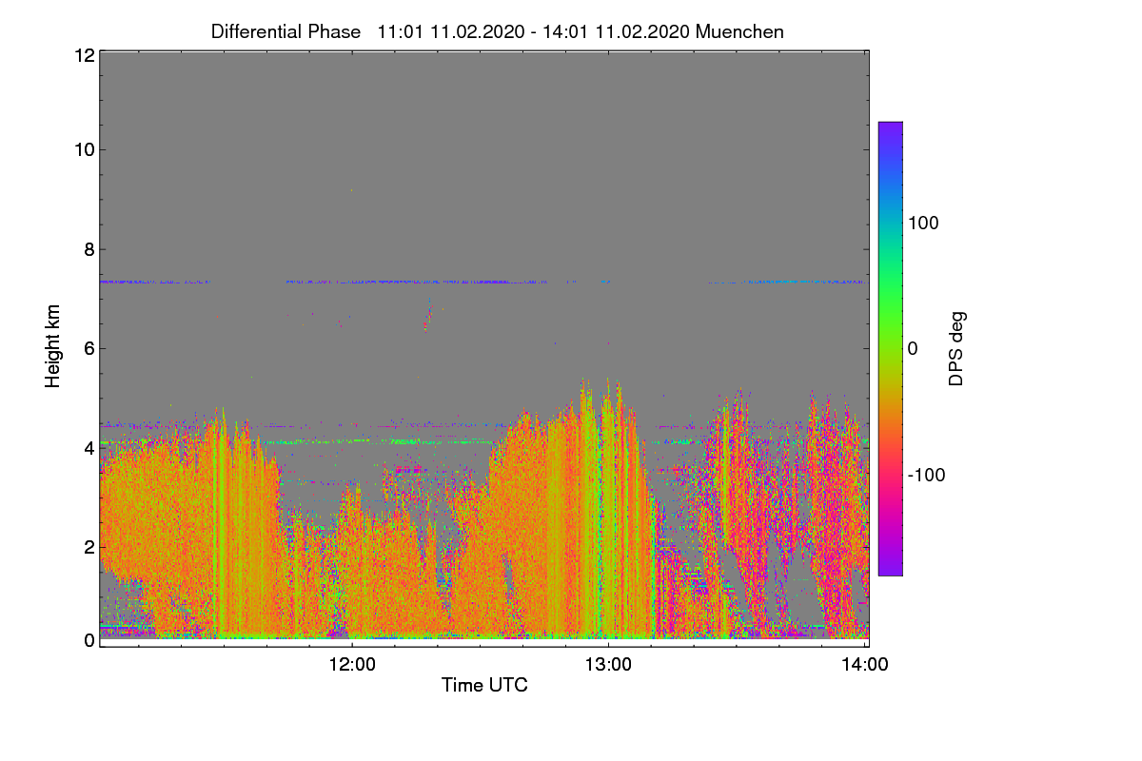Click the 10 km height tick label
This screenshot has width=1142, height=761.
point(83,149)
